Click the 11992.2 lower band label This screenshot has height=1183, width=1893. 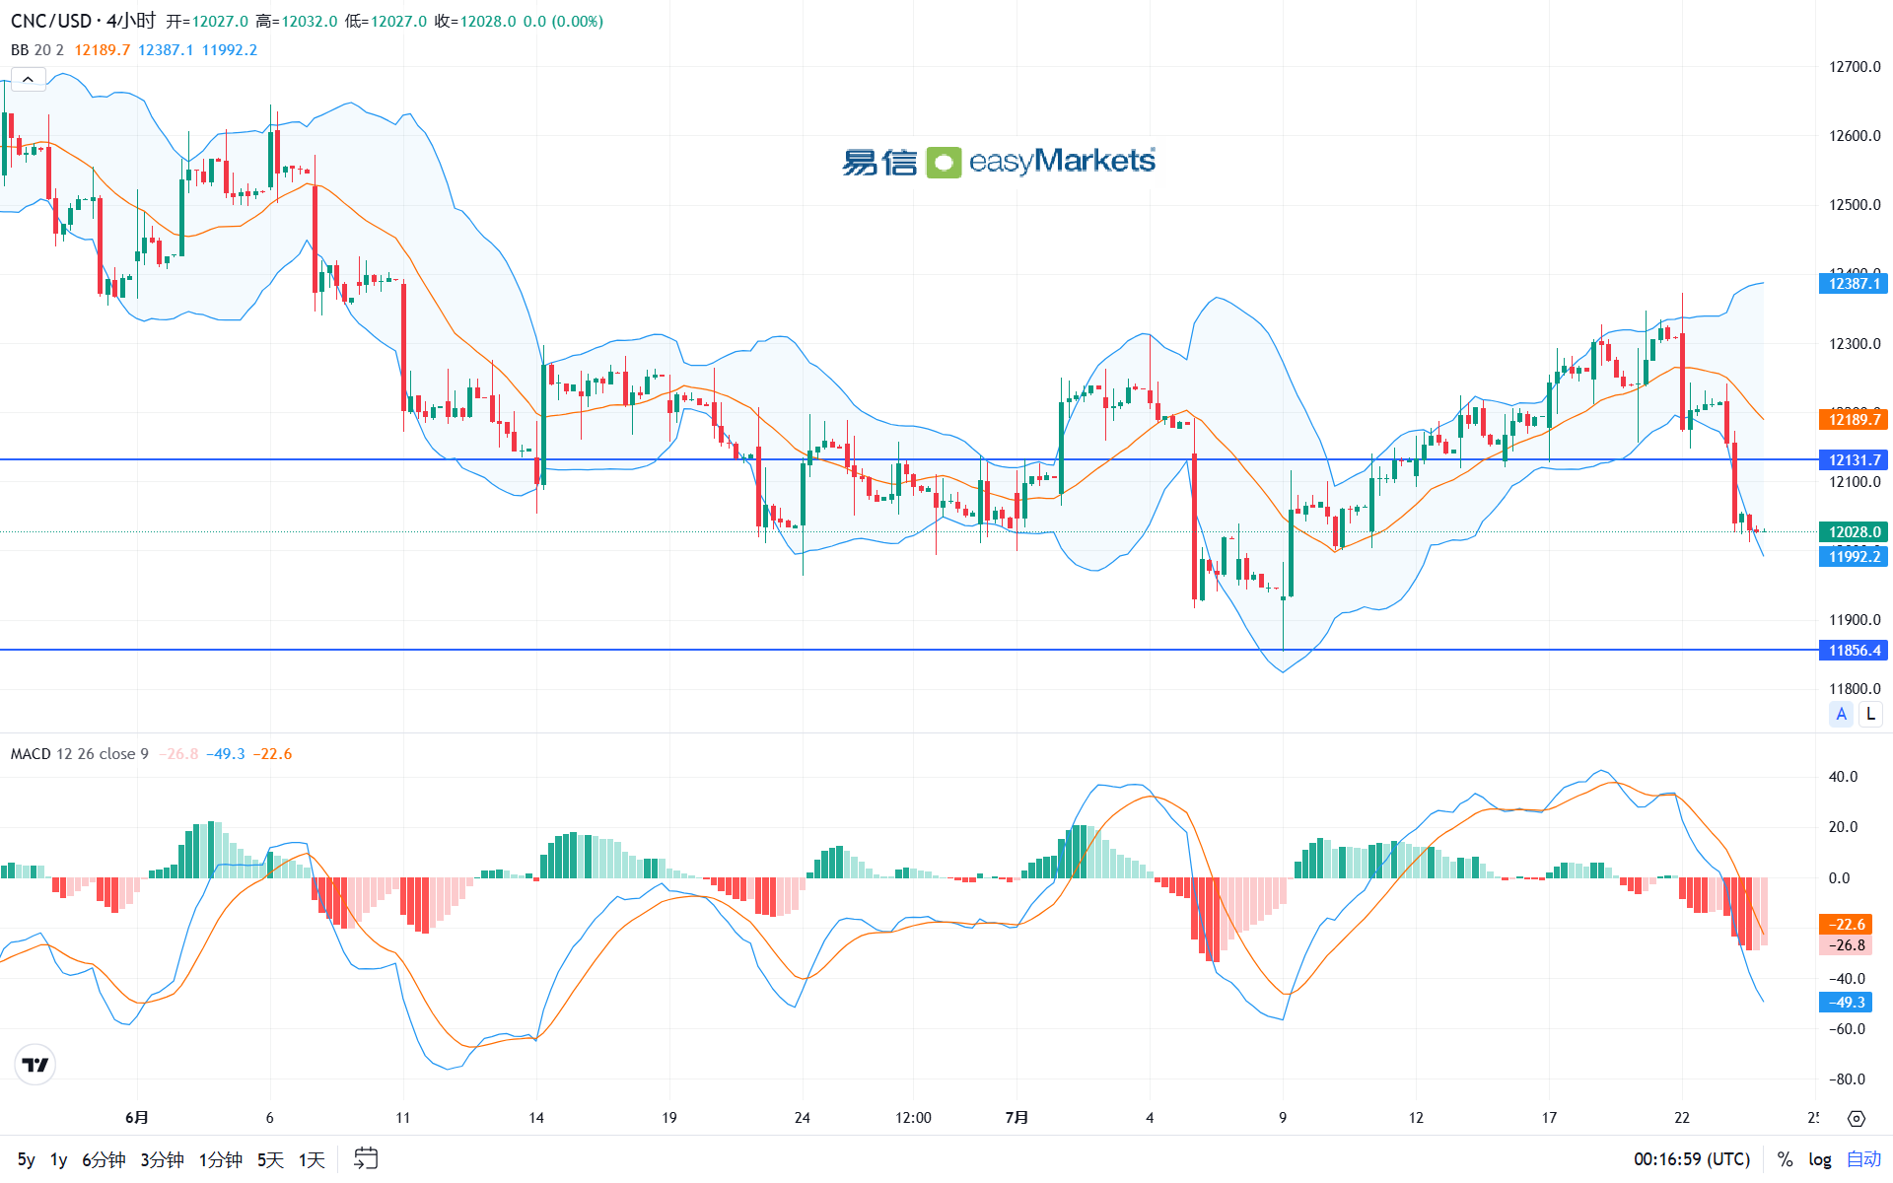(x=1854, y=557)
